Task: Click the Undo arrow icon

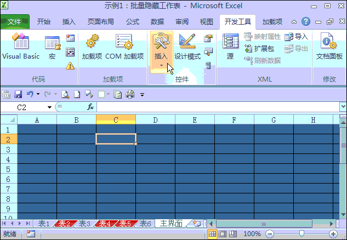Action: 30,94
